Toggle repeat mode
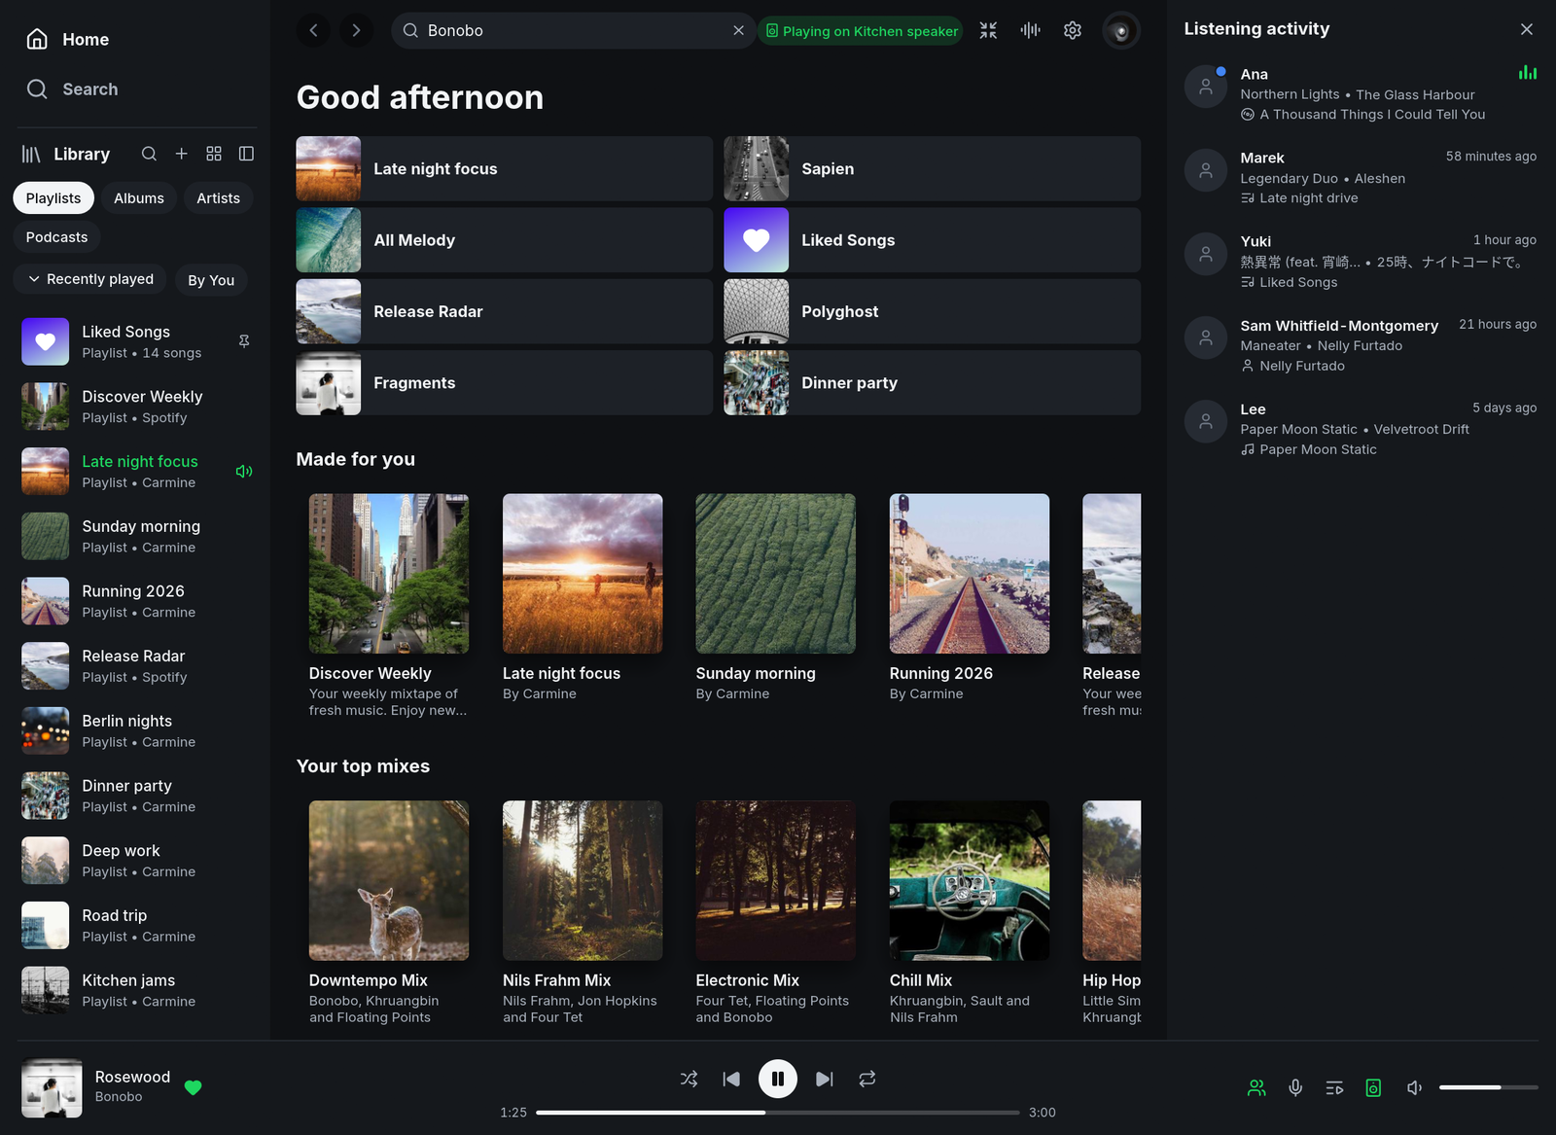Screen dimensions: 1556x1135 [x=867, y=1079]
